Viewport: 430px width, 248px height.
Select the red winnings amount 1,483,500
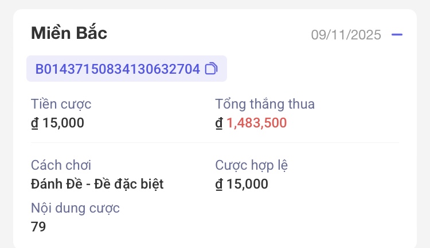[x=256, y=122]
